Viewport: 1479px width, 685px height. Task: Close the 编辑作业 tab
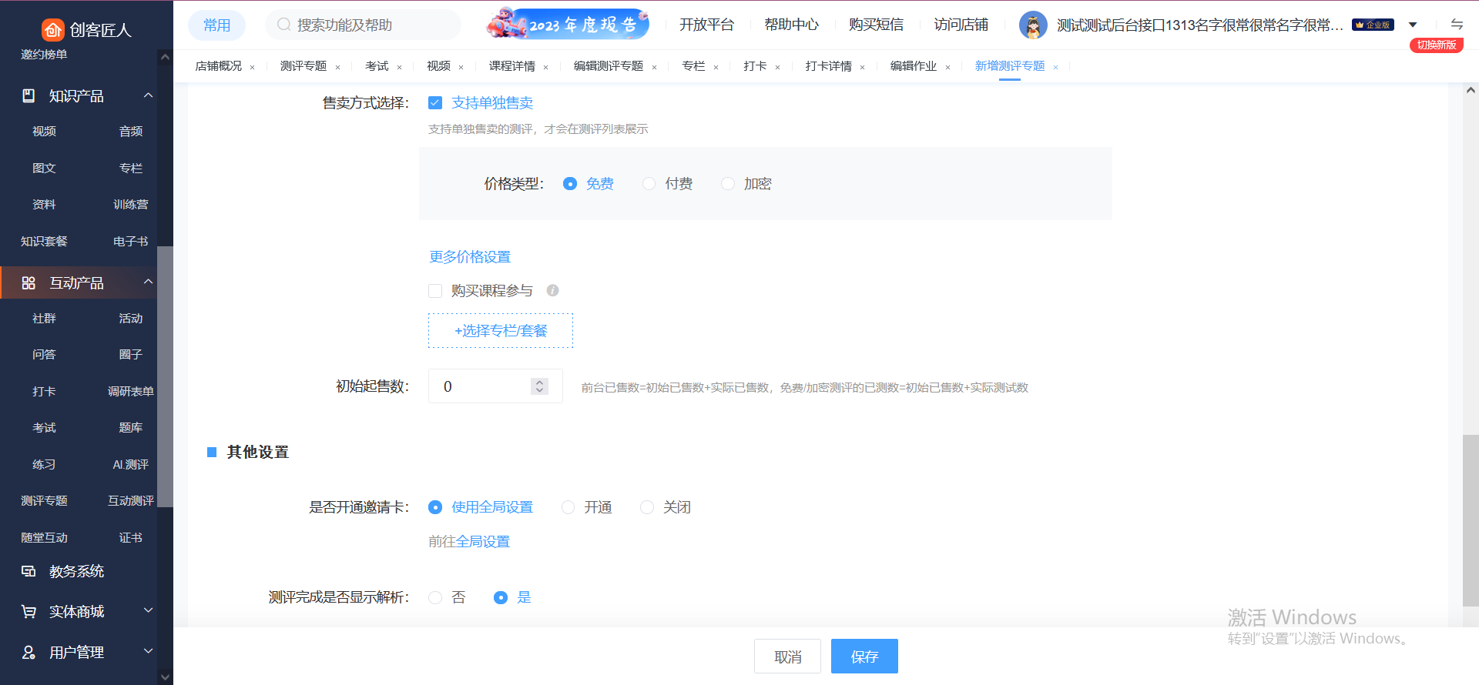[947, 67]
